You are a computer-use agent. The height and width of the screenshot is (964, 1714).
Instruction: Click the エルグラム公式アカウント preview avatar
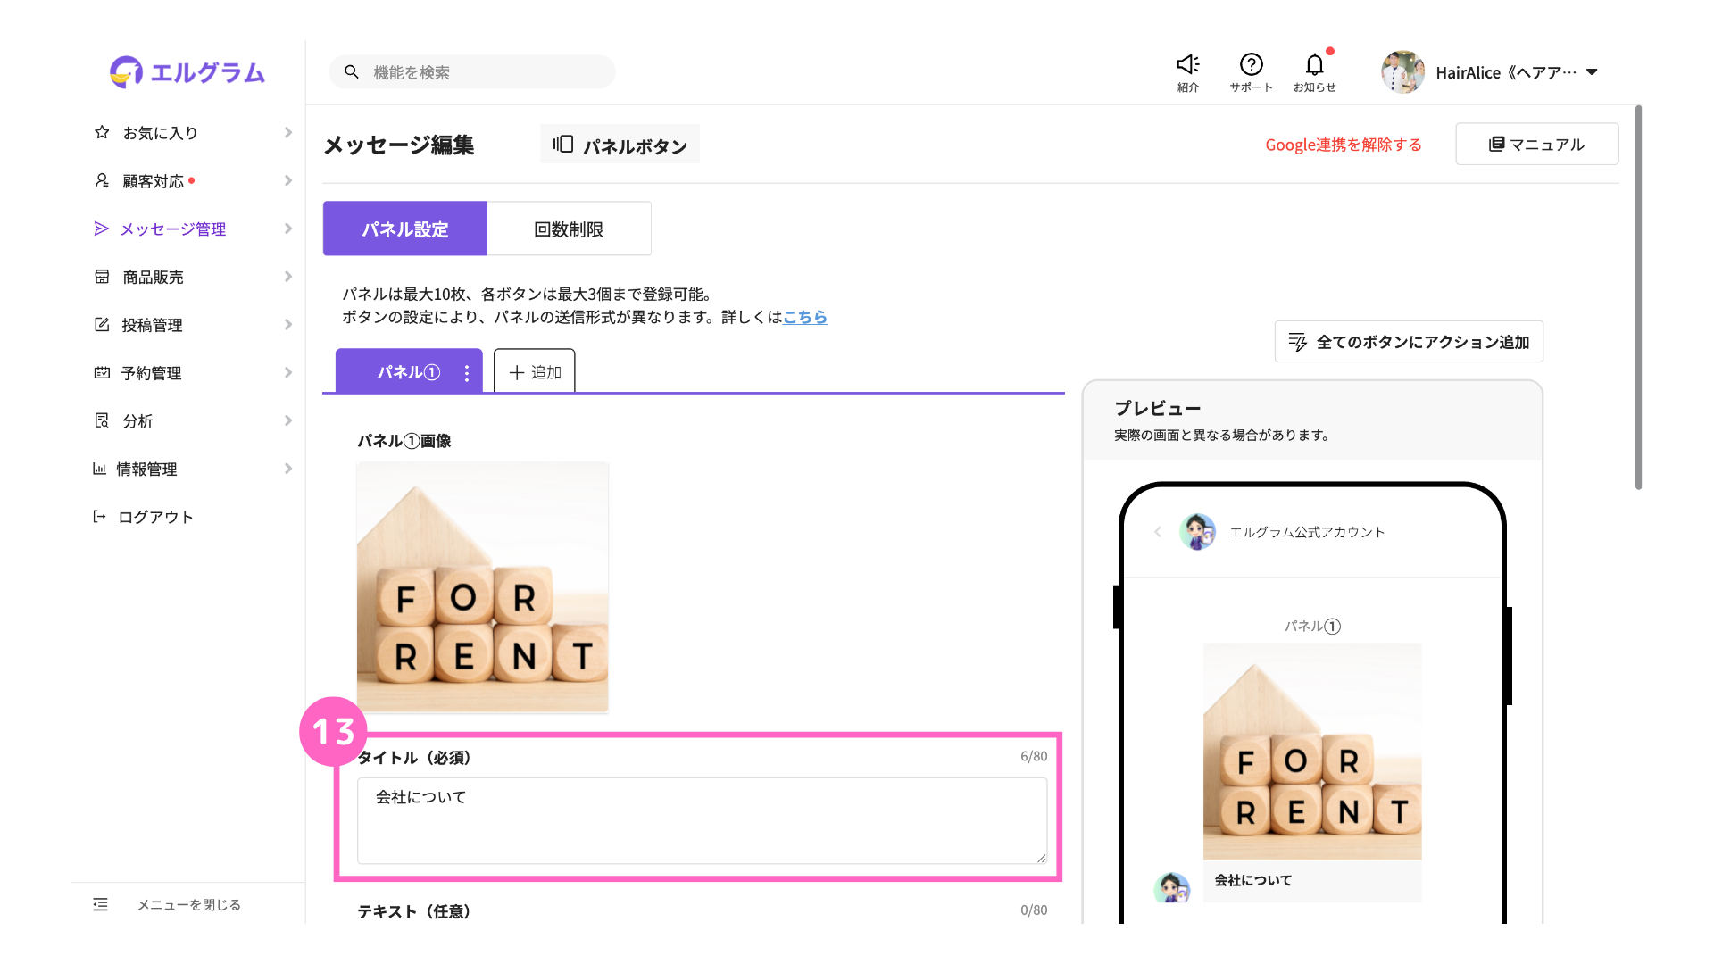(x=1197, y=532)
